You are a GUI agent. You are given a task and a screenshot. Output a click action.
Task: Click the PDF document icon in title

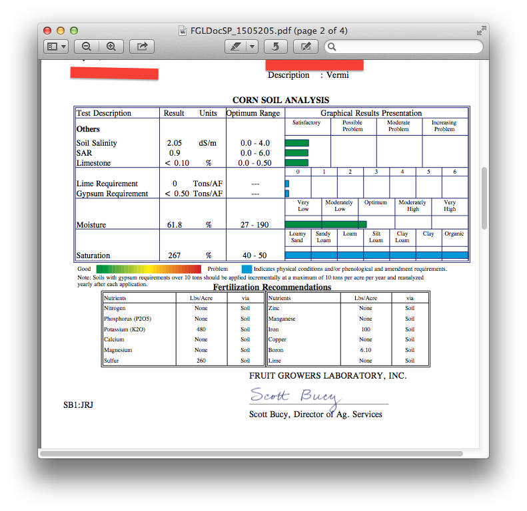pos(183,31)
